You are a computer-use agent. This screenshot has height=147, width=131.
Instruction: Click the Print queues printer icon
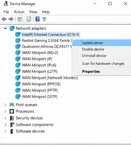(x=12, y=105)
